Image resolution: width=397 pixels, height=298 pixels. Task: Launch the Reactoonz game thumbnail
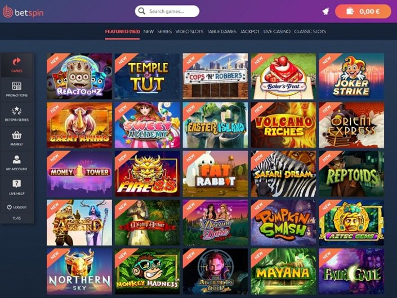coord(79,76)
